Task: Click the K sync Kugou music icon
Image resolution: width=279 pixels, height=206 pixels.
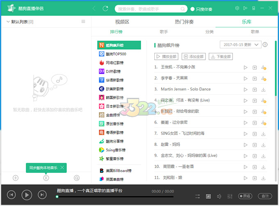Action: click(x=46, y=178)
